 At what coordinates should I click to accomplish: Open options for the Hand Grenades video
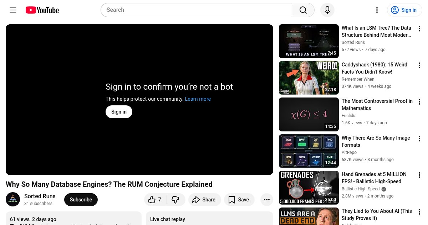[x=419, y=175]
